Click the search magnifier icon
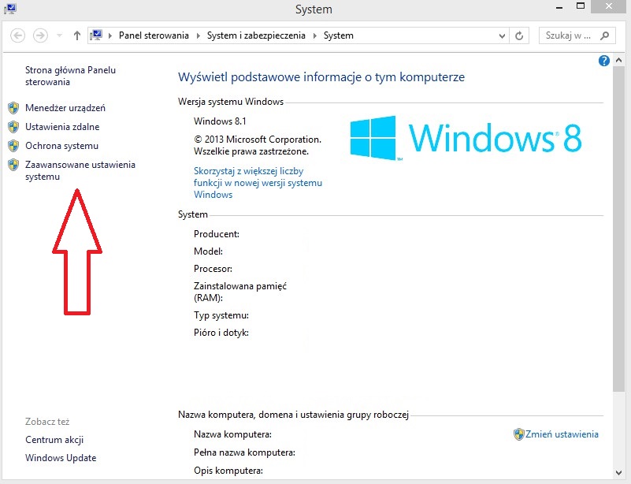The image size is (631, 484). coord(604,35)
